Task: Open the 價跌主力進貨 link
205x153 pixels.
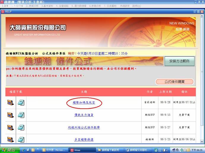Action: point(84,115)
